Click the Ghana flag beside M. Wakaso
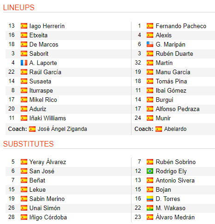Viewport: 215px width, 224px height. point(150,208)
